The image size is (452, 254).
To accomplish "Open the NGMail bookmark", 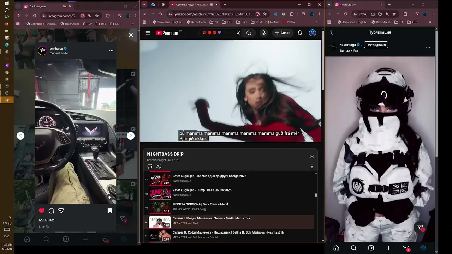I will click(272, 22).
